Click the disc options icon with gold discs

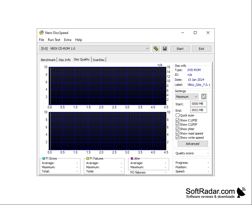pyautogui.click(x=156, y=49)
